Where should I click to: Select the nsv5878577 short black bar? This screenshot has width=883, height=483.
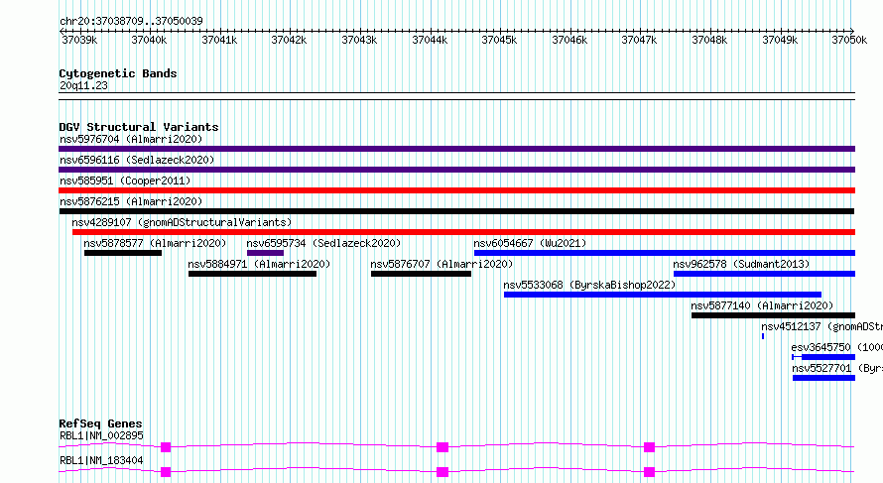click(x=123, y=253)
